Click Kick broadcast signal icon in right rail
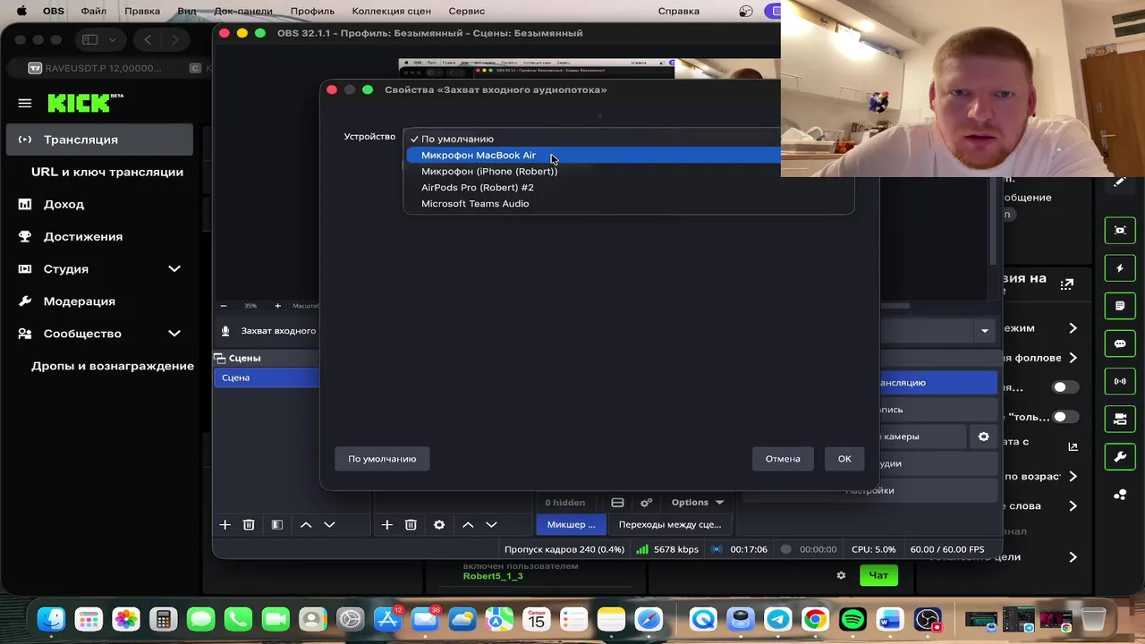 (x=1120, y=381)
